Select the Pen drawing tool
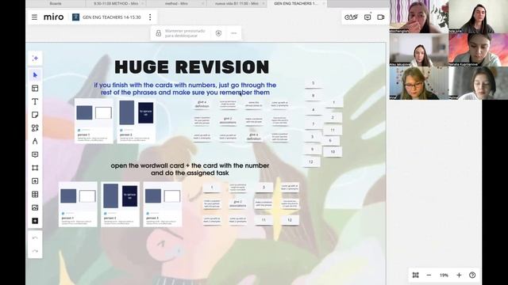 (35, 141)
